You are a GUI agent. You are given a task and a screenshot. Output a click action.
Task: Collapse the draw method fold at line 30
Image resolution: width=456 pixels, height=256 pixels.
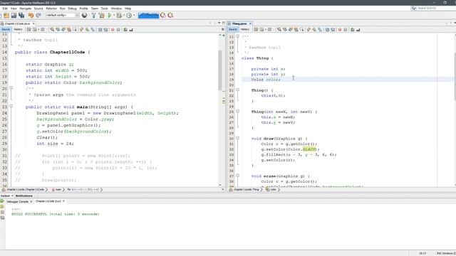tap(237, 138)
